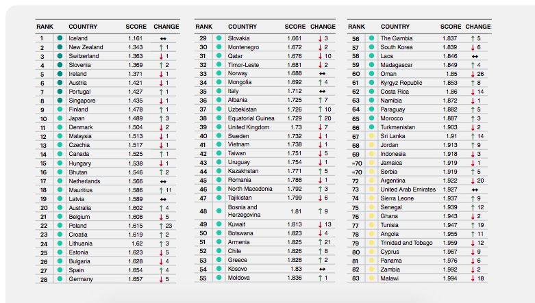Click the green up arrow for Armenia
Image resolution: width=535 pixels, height=303 pixels.
tap(320, 242)
